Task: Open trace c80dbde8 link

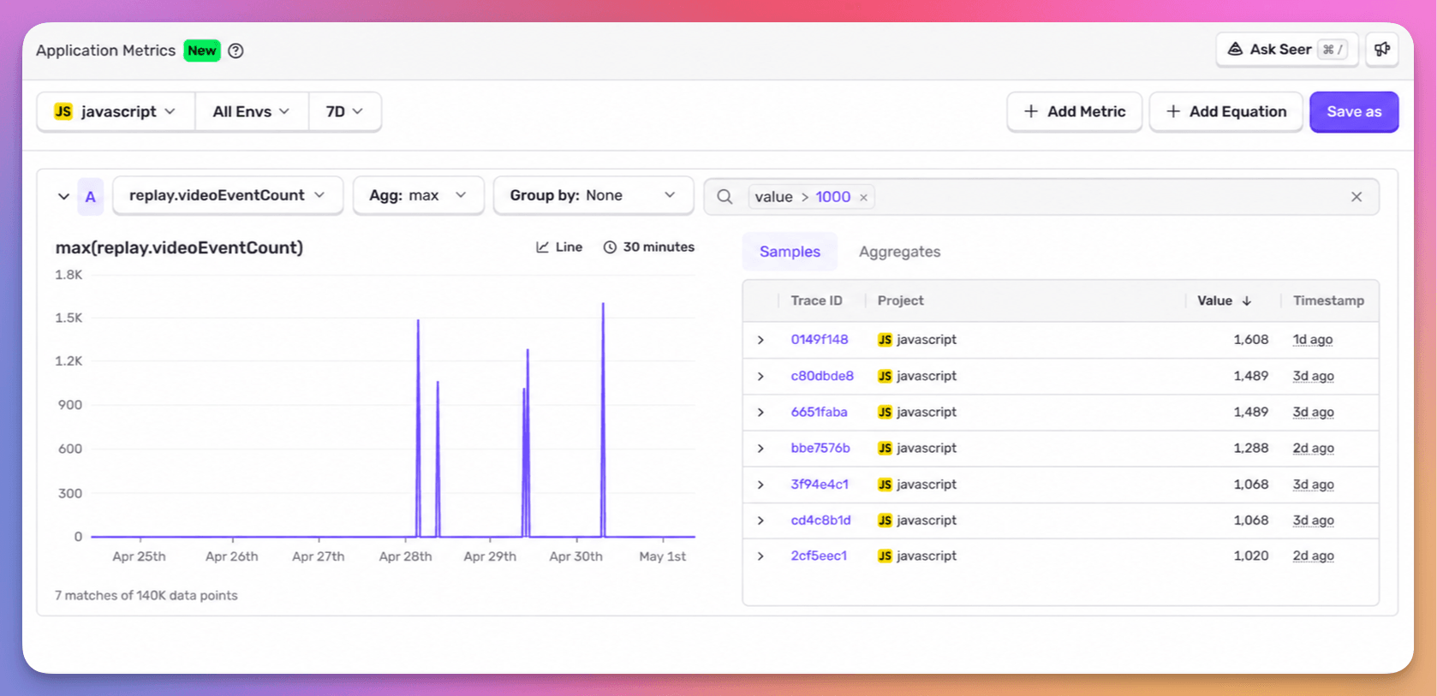Action: coord(822,376)
